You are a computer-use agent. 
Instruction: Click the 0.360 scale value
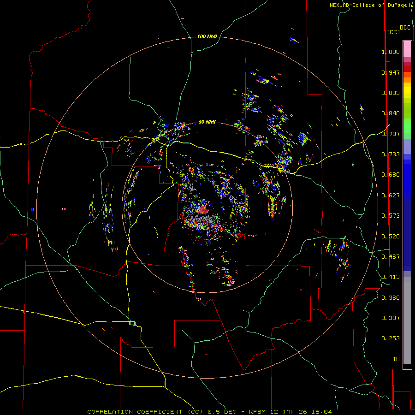point(391,298)
